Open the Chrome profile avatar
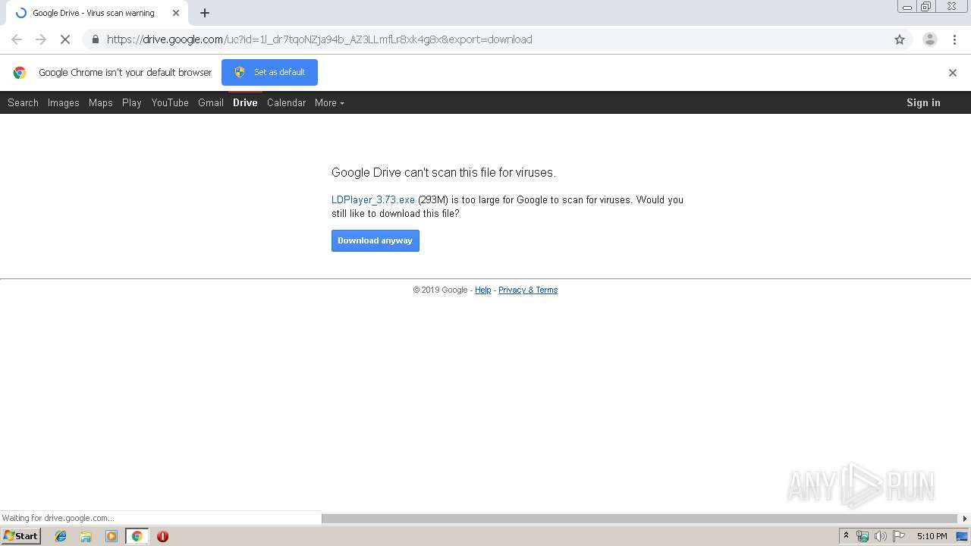This screenshot has width=971, height=546. 929,39
